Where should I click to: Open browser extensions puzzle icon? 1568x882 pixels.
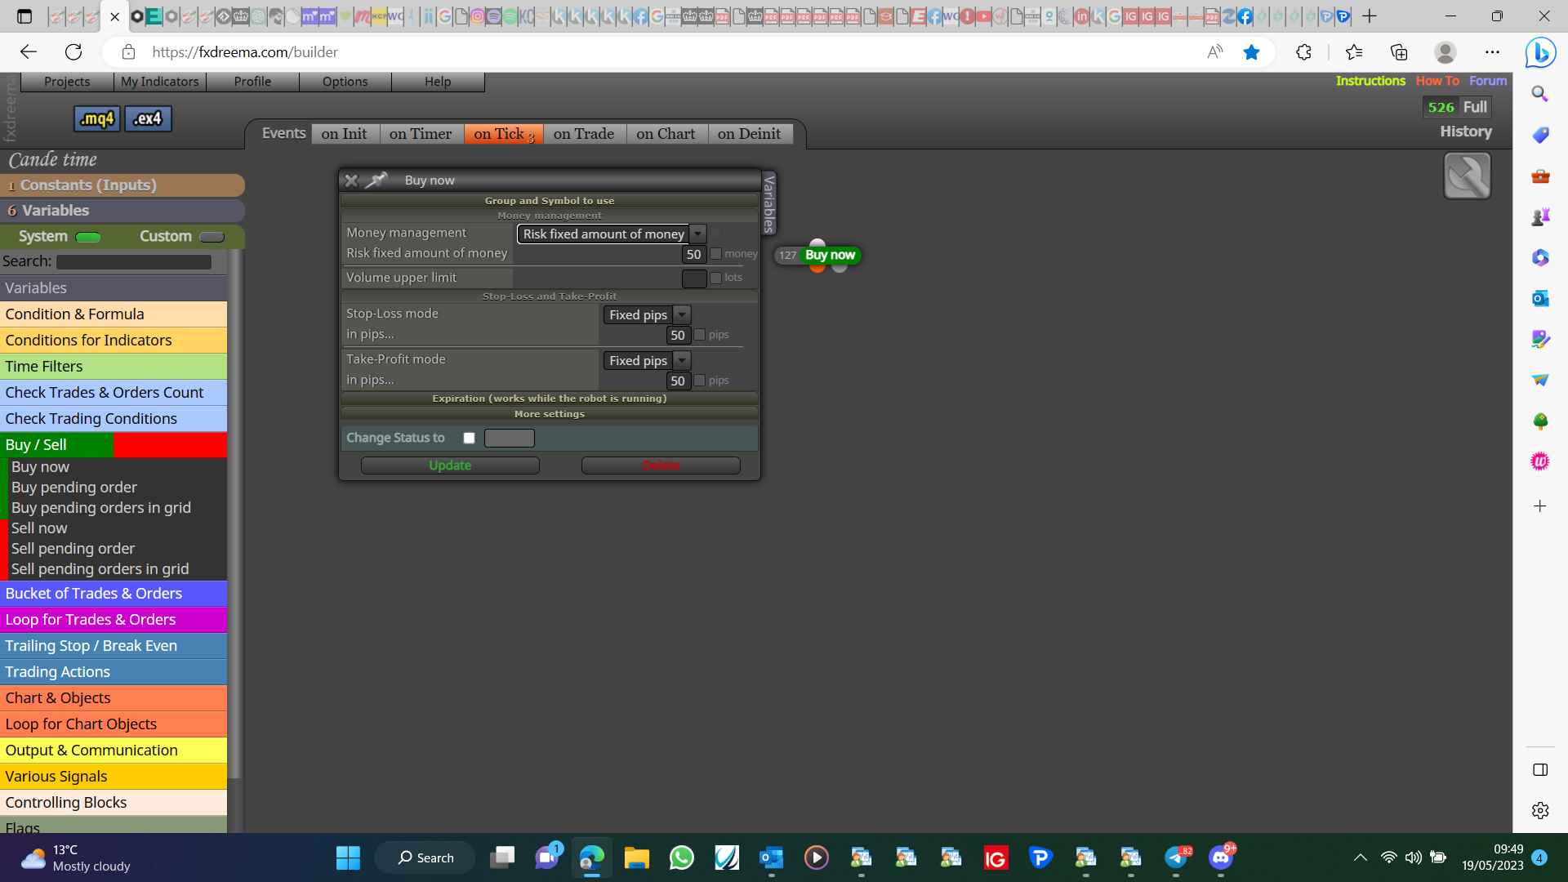(1303, 52)
